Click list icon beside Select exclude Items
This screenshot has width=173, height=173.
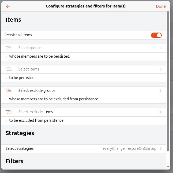coord(9,112)
